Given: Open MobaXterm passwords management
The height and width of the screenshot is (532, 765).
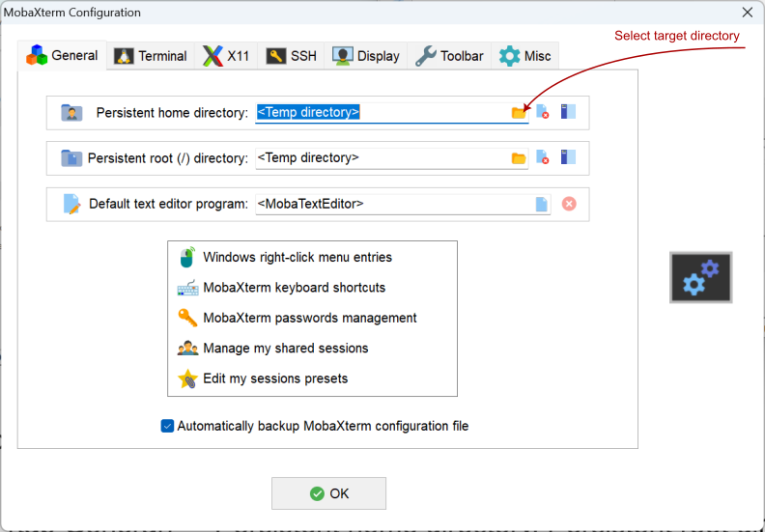Looking at the screenshot, I should [x=310, y=318].
